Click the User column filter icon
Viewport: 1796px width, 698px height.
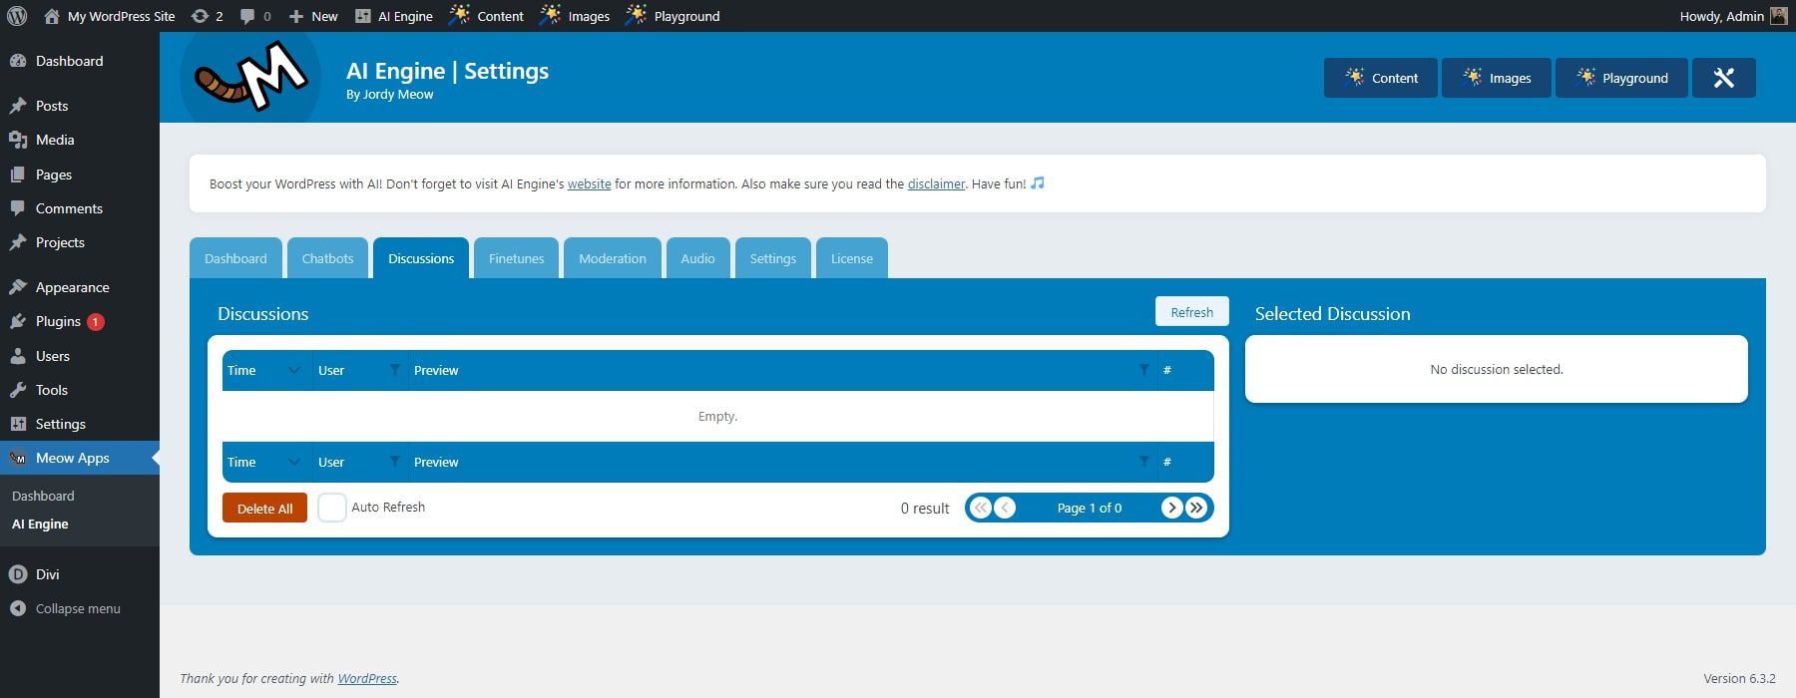click(395, 370)
